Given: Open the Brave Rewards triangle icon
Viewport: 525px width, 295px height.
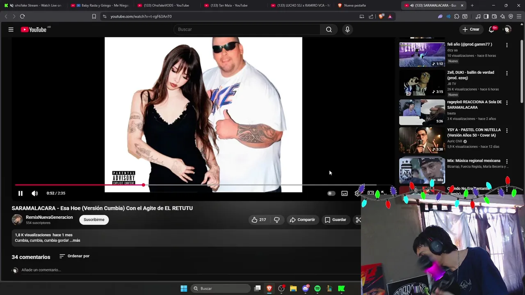Looking at the screenshot, I should (390, 16).
